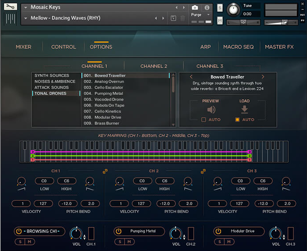Open the Mixer tab
The image size is (307, 251).
click(x=23, y=47)
